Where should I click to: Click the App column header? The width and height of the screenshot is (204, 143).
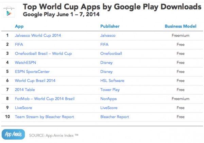[19, 27]
